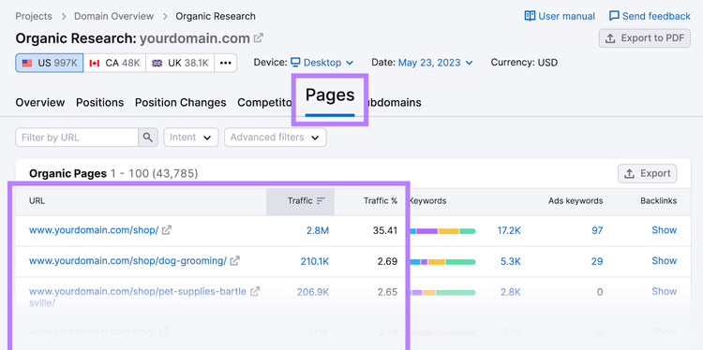Open the pet-supplies-bartlesville URL link

tap(138, 297)
